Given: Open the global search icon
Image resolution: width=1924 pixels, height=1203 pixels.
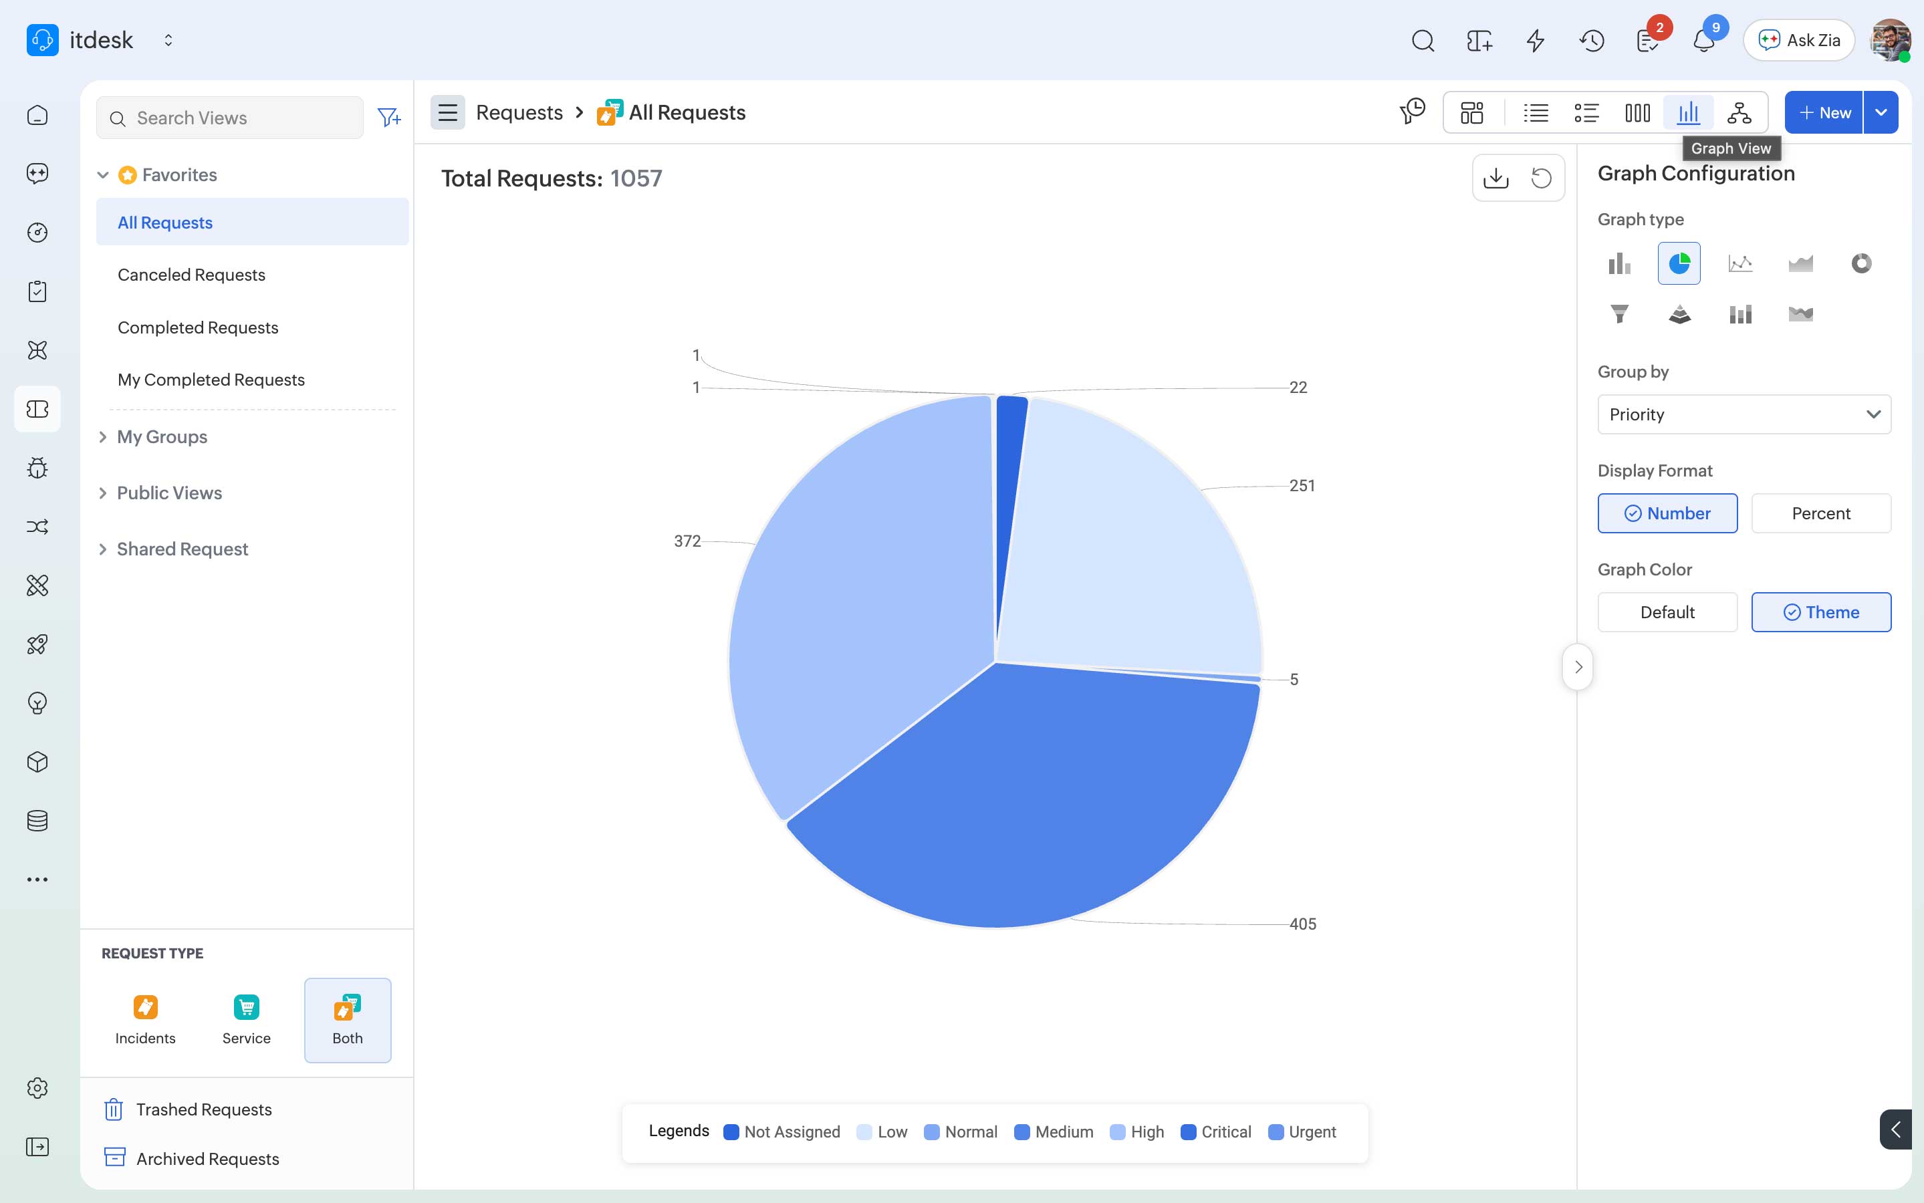Looking at the screenshot, I should (x=1423, y=41).
